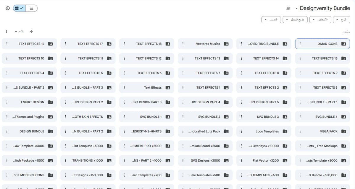Select the TEXT EFFECTS 12 folder
This screenshot has width=355, height=189.
(x=147, y=58)
